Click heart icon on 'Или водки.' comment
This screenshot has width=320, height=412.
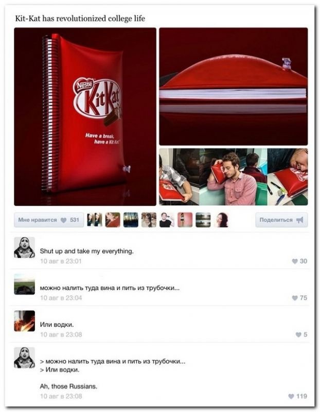[298, 334]
